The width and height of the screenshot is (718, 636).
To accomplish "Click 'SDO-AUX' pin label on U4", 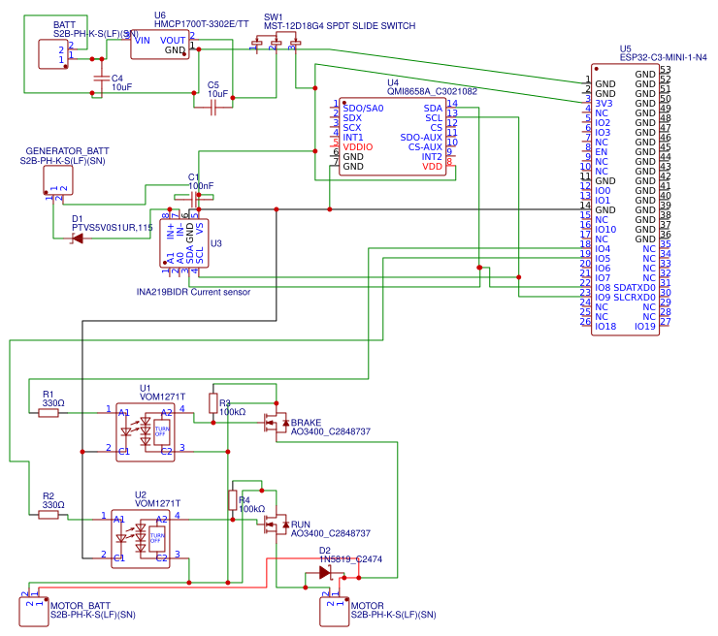I will 421,138.
